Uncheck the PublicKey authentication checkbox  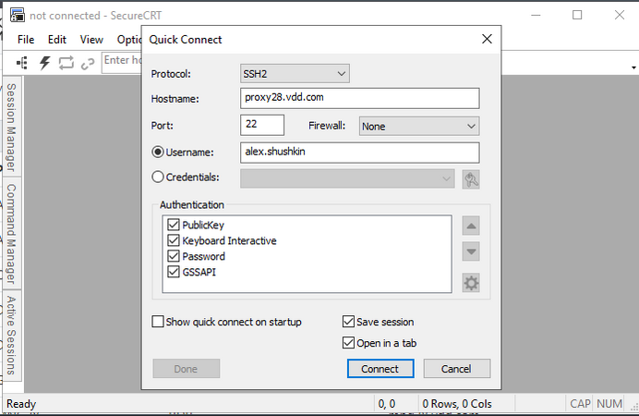pos(174,225)
